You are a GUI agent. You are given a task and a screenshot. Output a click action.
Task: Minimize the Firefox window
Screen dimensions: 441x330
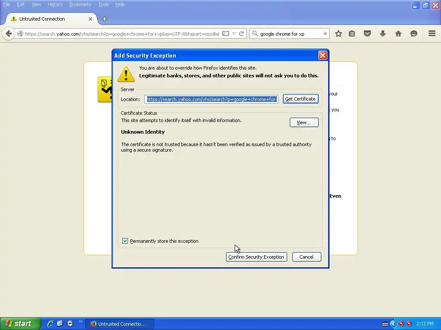coord(416,5)
